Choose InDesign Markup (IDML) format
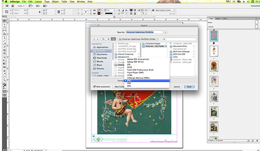260x151 pixels. (x=147, y=78)
